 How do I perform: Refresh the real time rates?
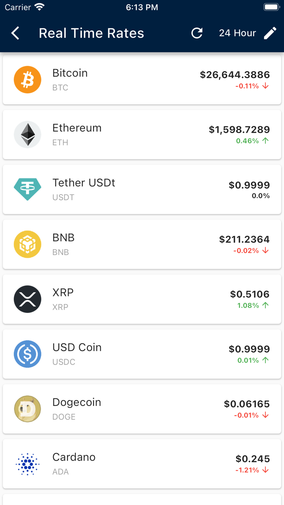[x=197, y=33]
